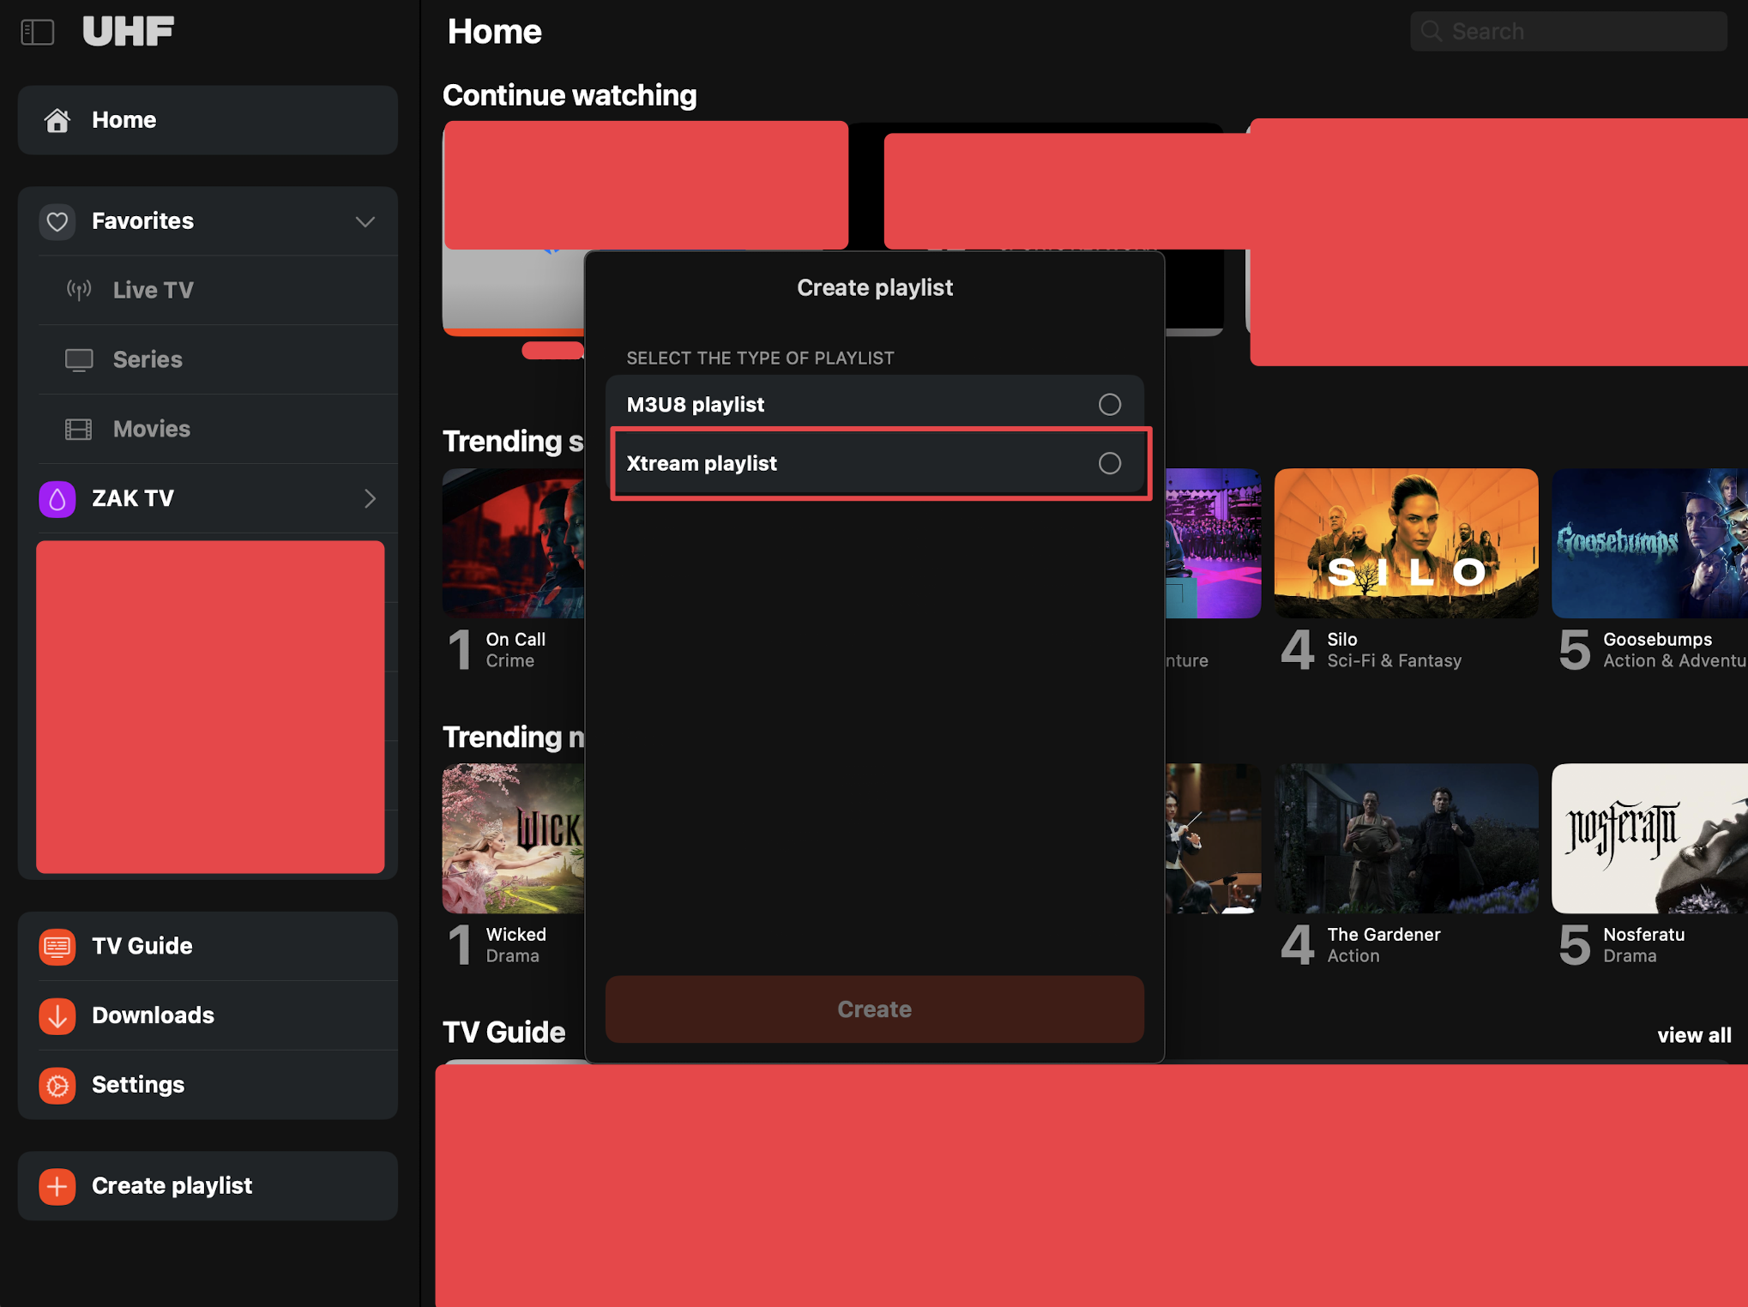The image size is (1748, 1307).
Task: Click the ZAK TV purple droplet icon
Action: (x=57, y=498)
